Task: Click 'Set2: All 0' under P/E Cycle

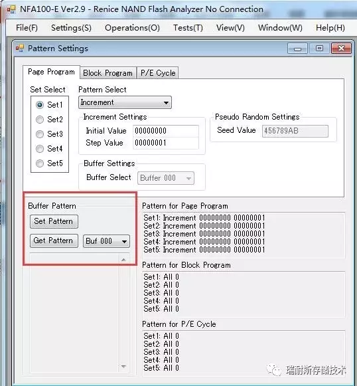Action: [x=161, y=344]
